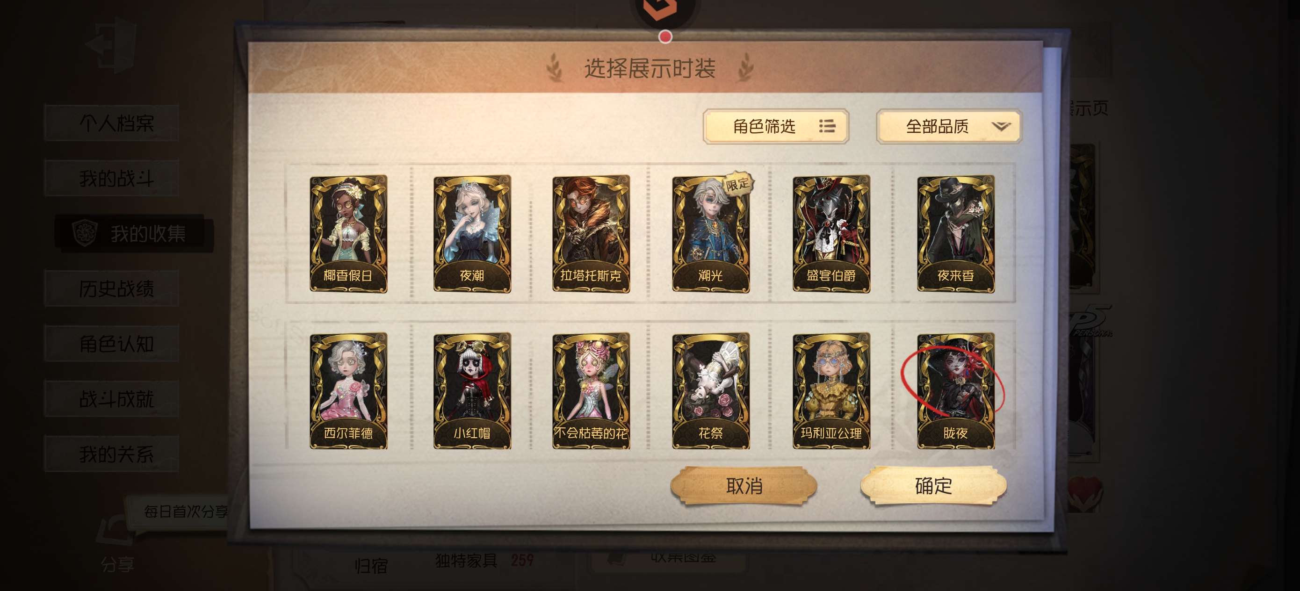Expand the 全部品质 quality dropdown
This screenshot has width=1300, height=591.
(949, 126)
